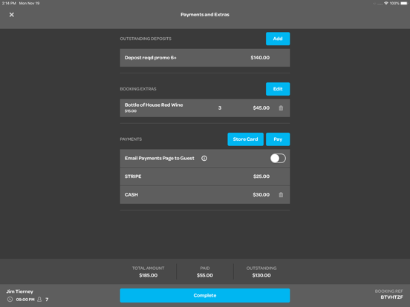The image size is (410, 307).
Task: Select the $25.00 Stripe amount
Action: coord(261,176)
